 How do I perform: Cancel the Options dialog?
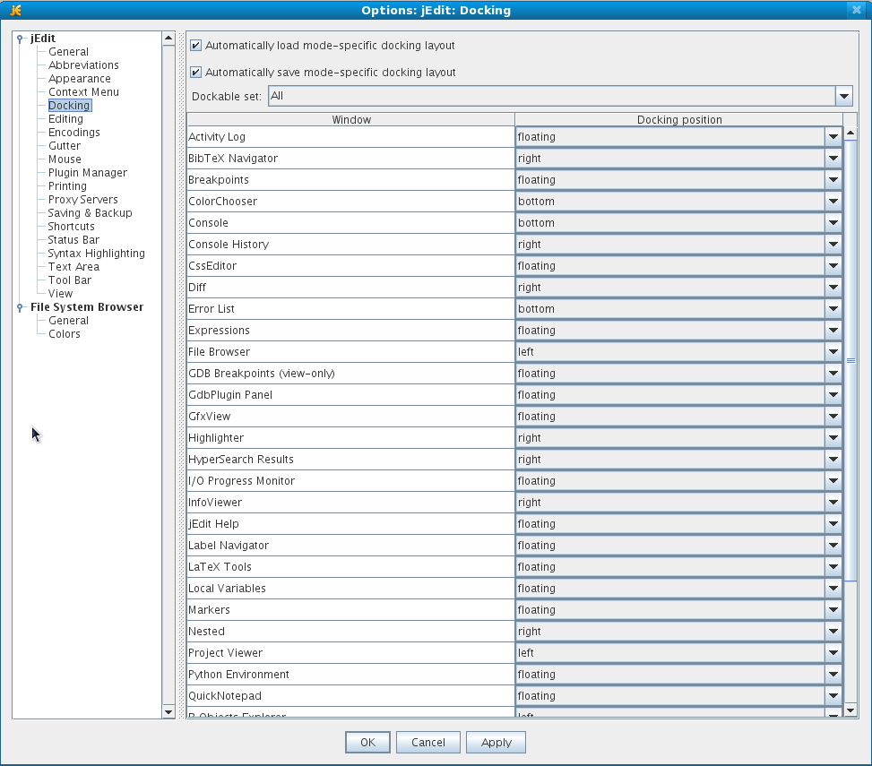click(428, 743)
